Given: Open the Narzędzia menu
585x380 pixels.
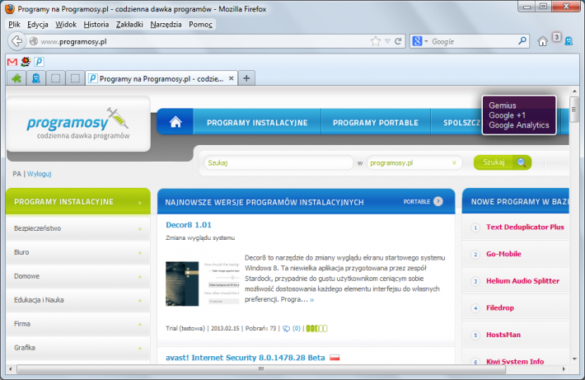Looking at the screenshot, I should click(x=166, y=24).
